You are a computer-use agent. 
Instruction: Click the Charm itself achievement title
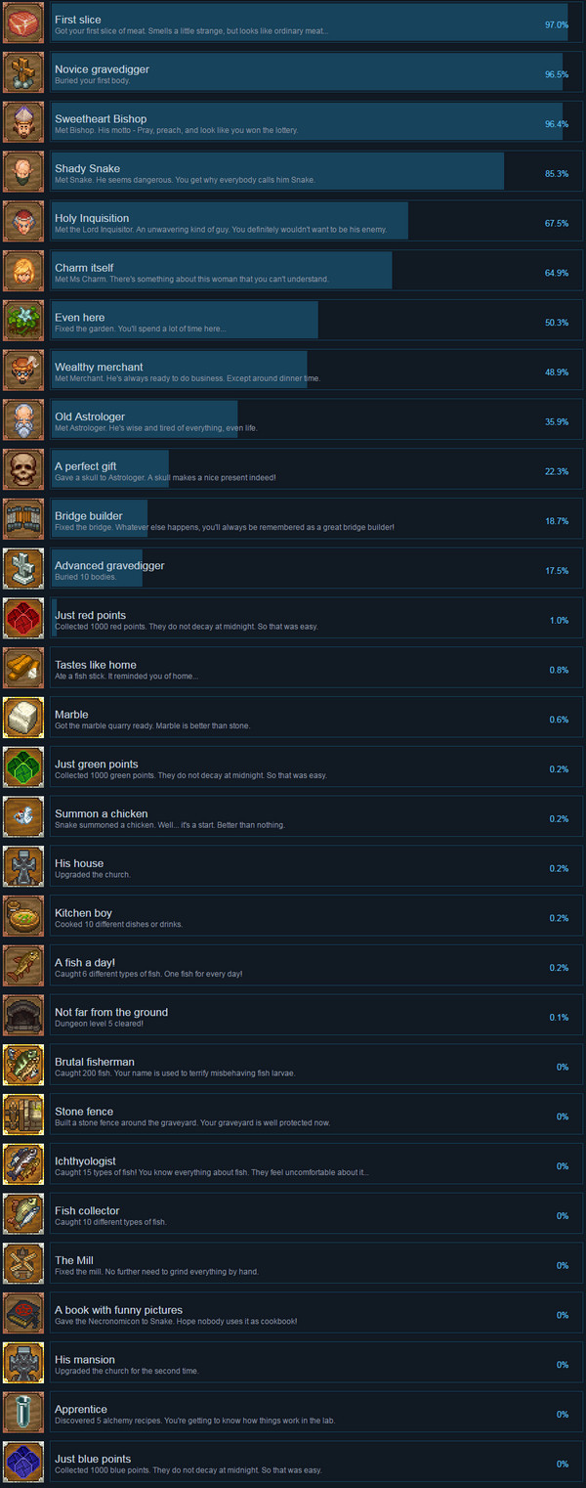coord(84,268)
